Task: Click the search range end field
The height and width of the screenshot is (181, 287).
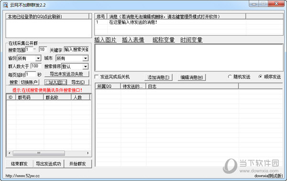Action: [x=43, y=50]
